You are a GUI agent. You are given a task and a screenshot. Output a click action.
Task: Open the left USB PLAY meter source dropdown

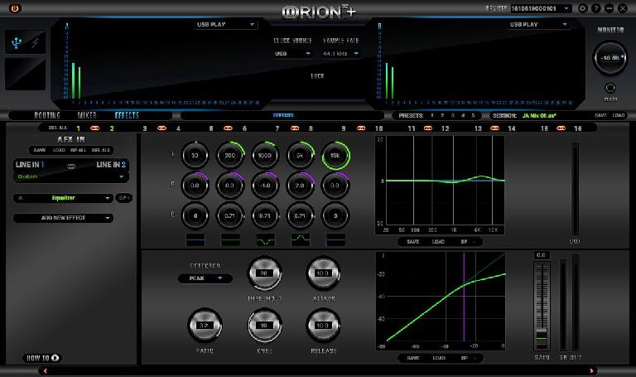[225, 24]
